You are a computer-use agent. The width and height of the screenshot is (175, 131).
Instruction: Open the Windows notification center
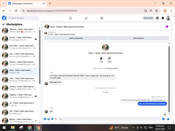point(169,128)
